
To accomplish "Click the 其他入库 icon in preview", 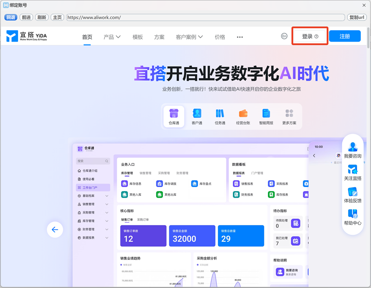I will (124, 194).
